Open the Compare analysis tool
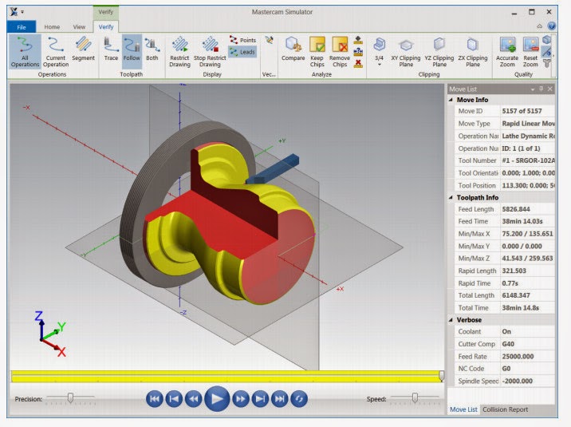 coord(293,49)
